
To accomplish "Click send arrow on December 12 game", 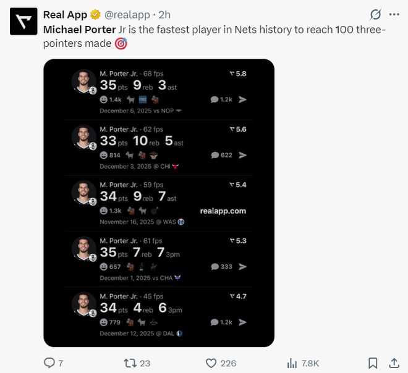I will [243, 322].
